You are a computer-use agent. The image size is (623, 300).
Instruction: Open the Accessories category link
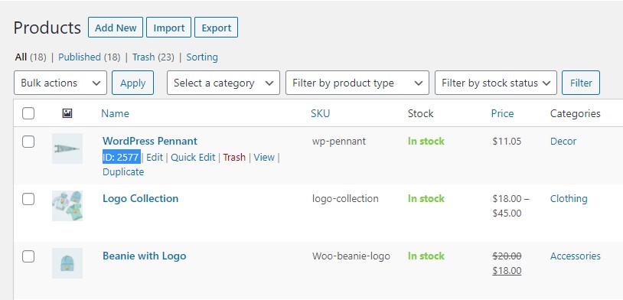576,256
